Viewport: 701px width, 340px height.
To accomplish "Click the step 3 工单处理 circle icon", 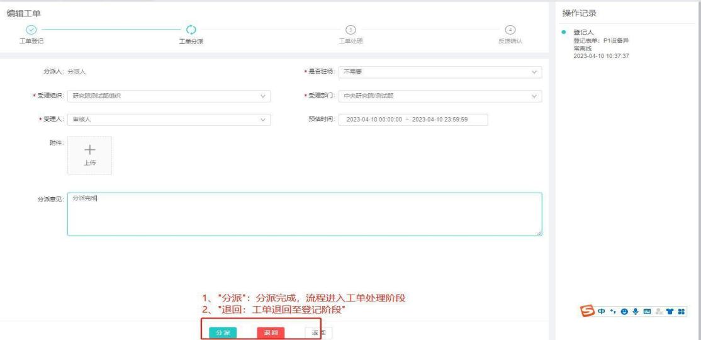I will pyautogui.click(x=351, y=30).
